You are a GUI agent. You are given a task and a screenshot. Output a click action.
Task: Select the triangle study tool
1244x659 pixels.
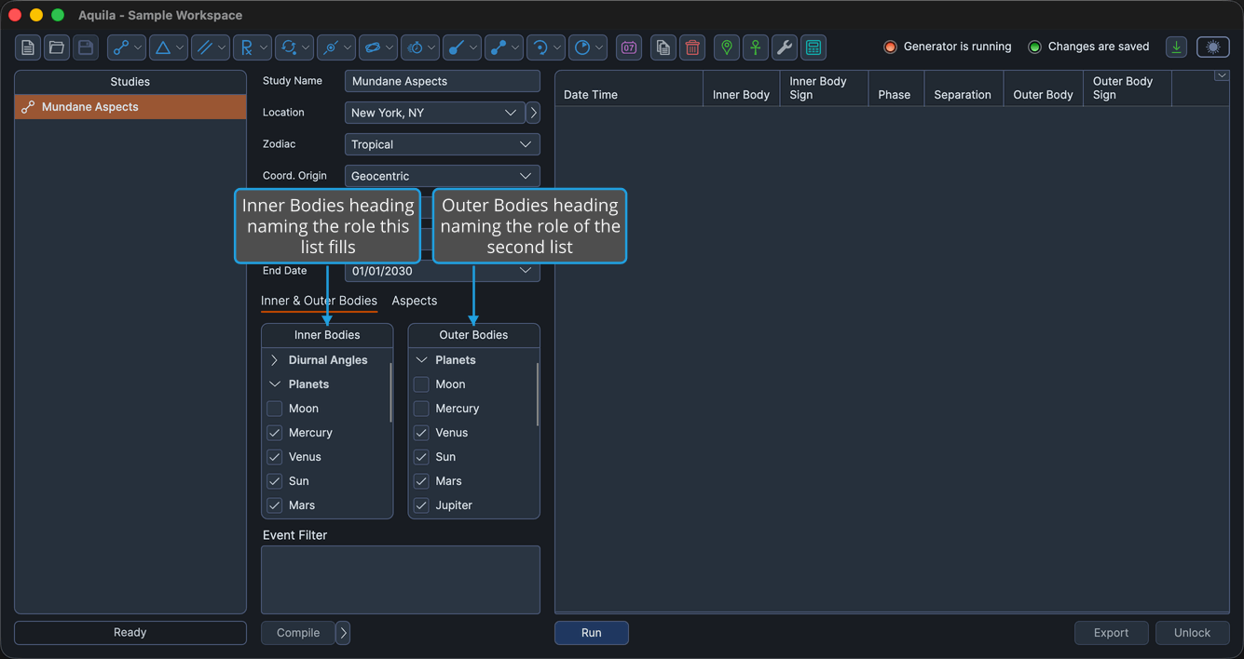(169, 47)
